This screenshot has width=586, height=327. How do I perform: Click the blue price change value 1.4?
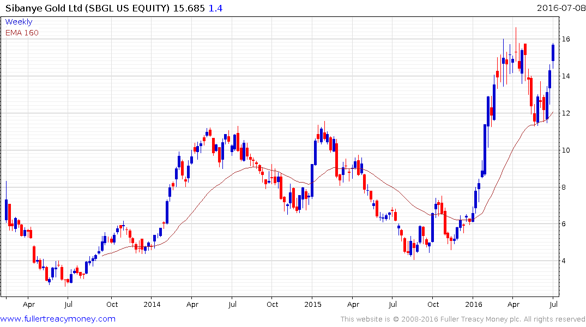tap(216, 8)
